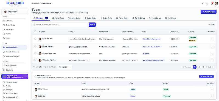This screenshot has width=219, height=101.
Task: Click the sidebar vertical scrollbar
Action: tap(29, 51)
